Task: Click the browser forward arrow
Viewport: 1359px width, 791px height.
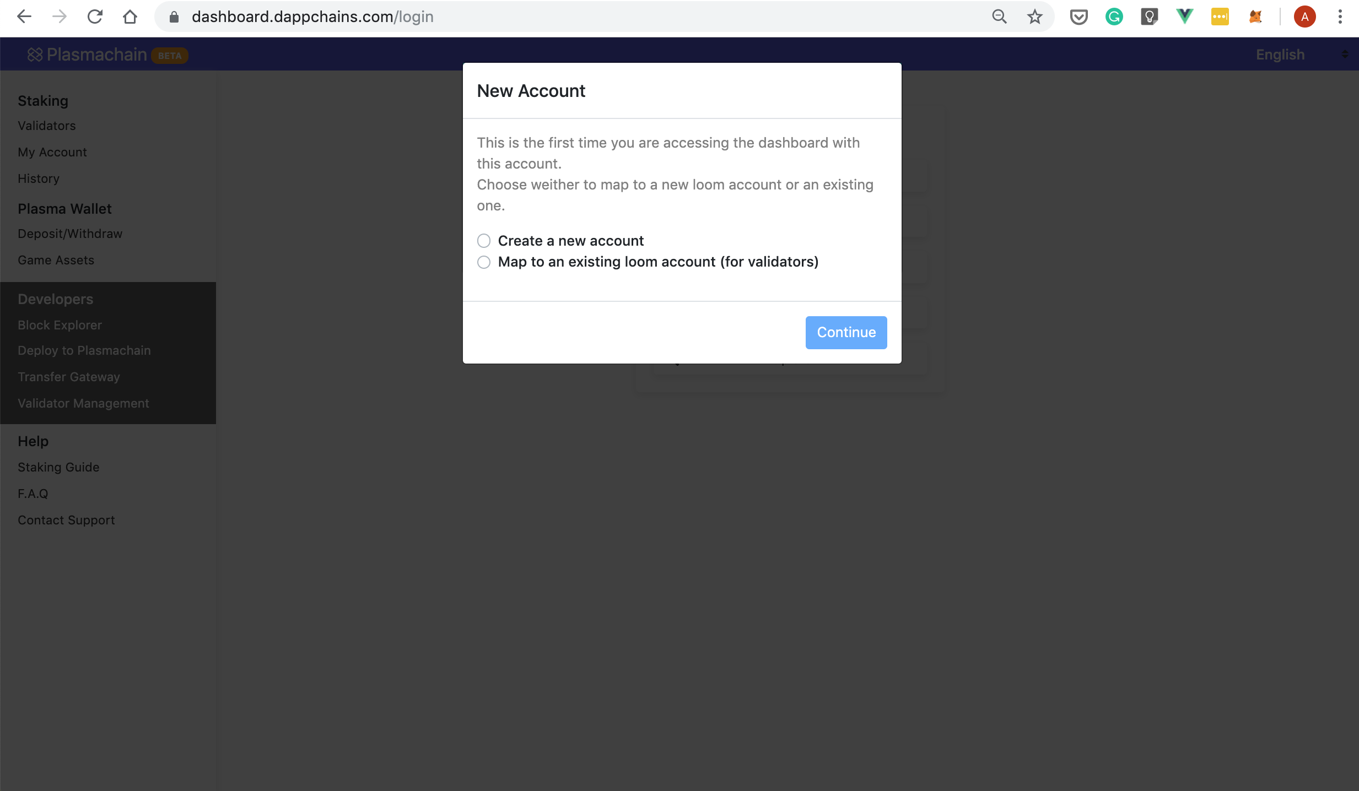Action: coord(60,17)
